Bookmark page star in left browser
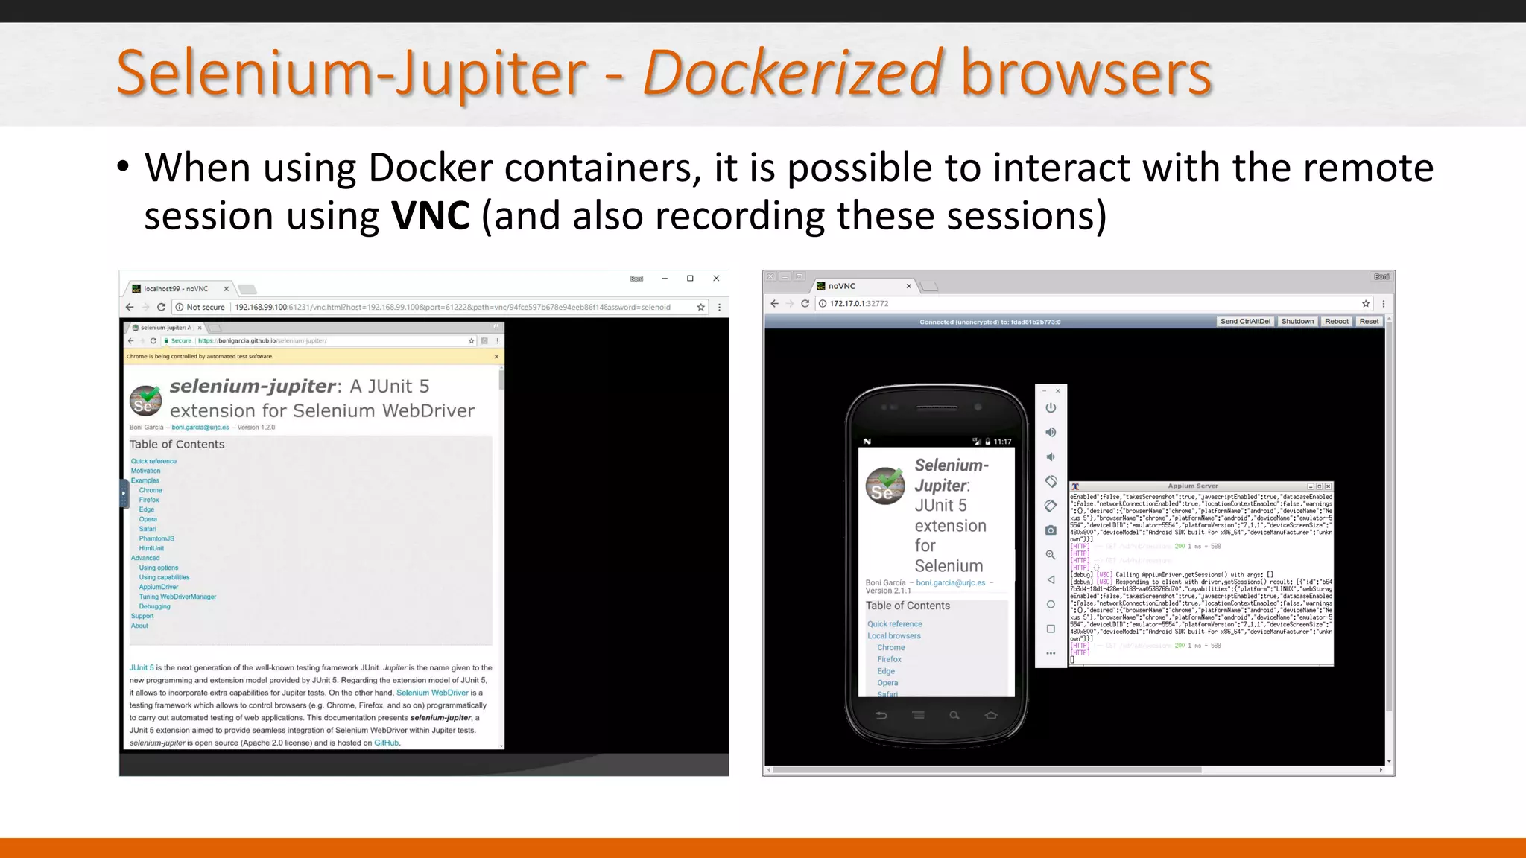1526x858 pixels. pos(700,307)
